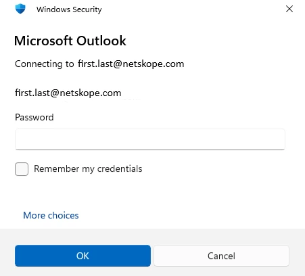Click the Password field label
This screenshot has width=305, height=276.
[34, 117]
